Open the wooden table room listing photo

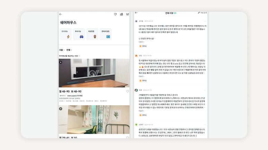click(x=94, y=73)
